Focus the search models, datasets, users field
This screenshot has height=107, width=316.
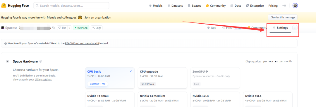(71, 6)
